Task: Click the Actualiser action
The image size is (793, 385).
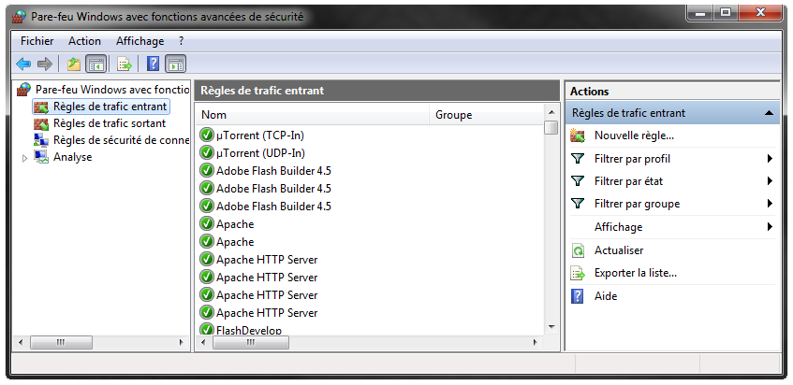Action: coord(619,250)
